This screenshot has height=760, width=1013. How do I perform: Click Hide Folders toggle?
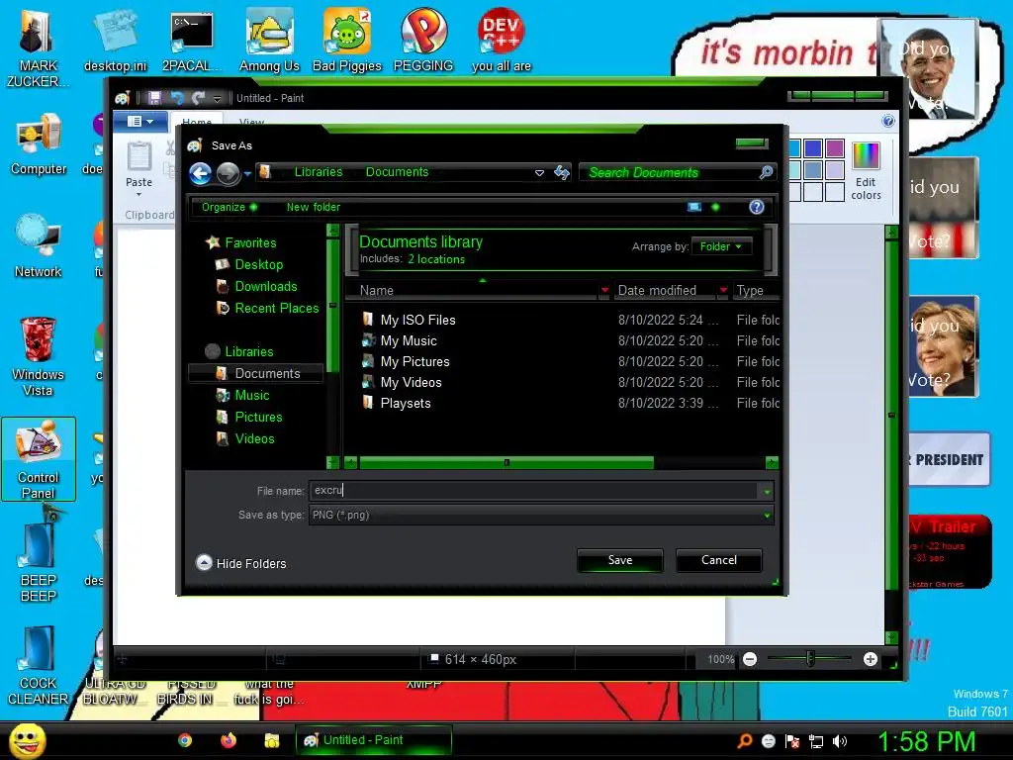[x=241, y=563]
